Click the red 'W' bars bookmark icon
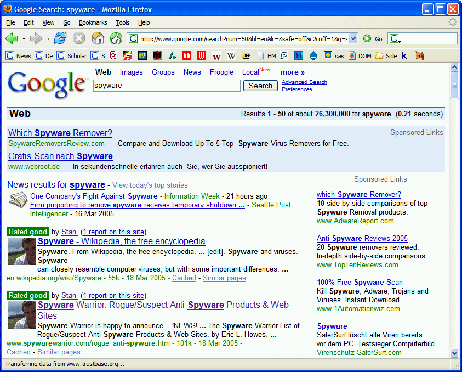 coord(202,55)
